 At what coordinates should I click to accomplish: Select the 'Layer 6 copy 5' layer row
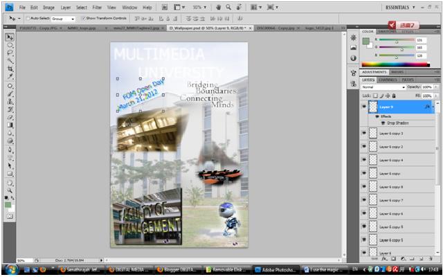[397, 240]
